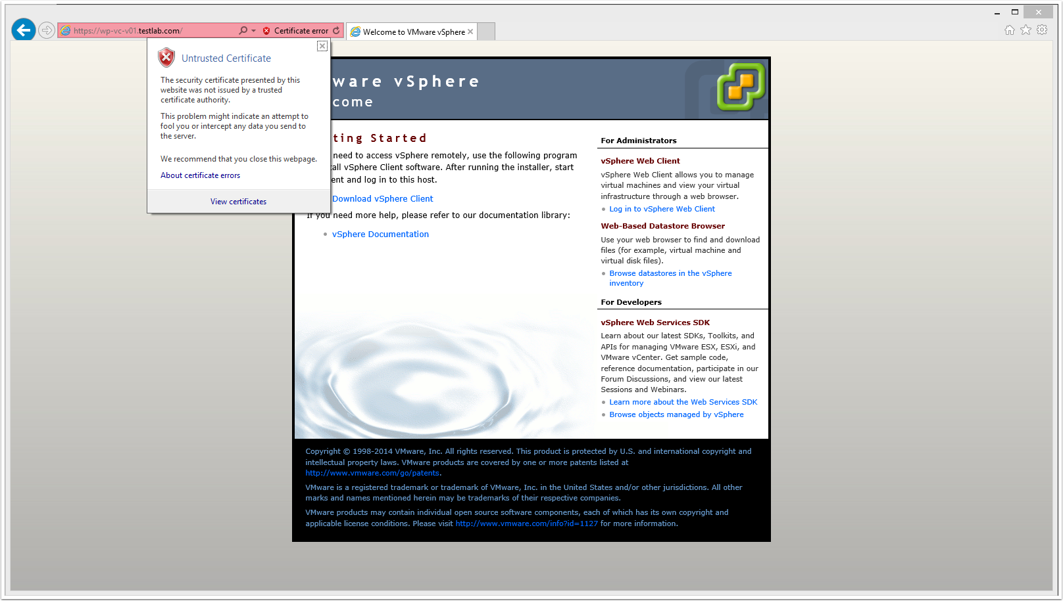The image size is (1063, 601).
Task: Open vSphere Documentation link
Action: [x=380, y=234]
